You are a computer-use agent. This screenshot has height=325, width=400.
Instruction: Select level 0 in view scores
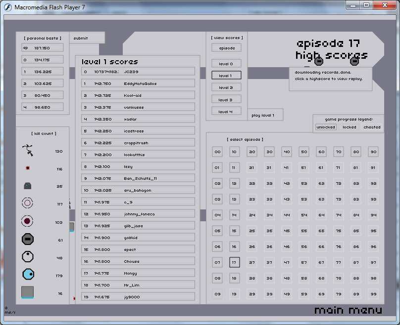(226, 64)
